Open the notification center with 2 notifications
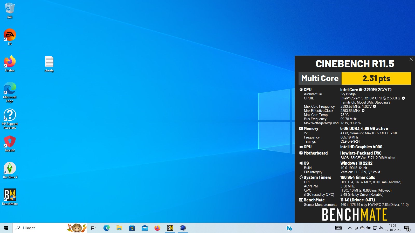Image resolution: width=415 pixels, height=233 pixels. 407,228
